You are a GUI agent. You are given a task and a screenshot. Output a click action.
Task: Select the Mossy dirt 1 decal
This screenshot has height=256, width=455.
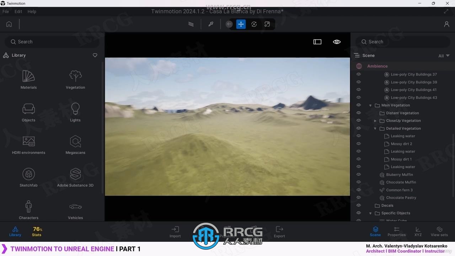[x=401, y=159]
